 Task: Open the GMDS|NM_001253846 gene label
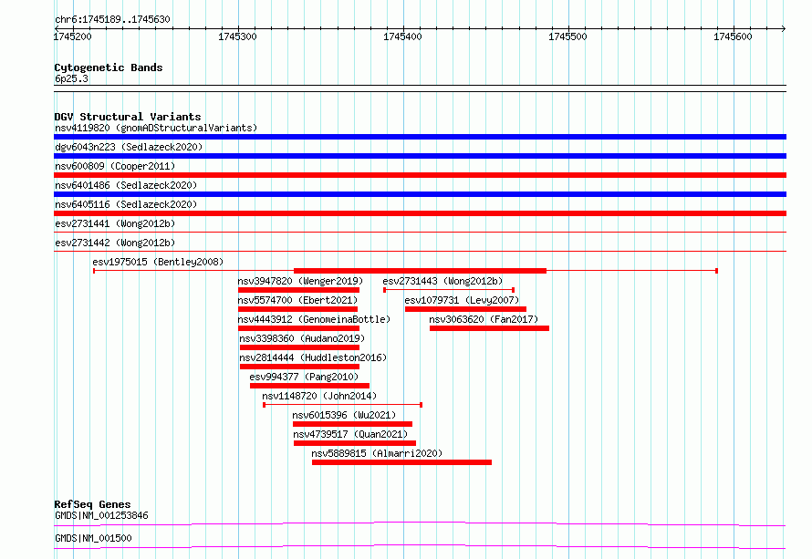click(101, 516)
